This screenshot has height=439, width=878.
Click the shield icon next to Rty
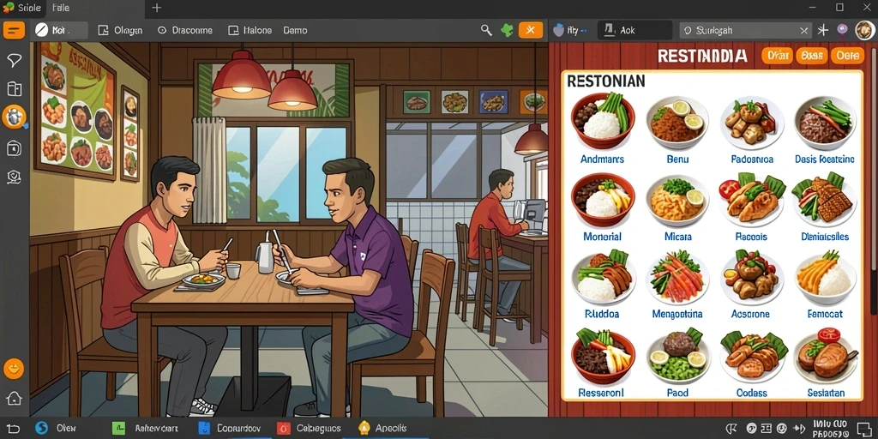pyautogui.click(x=558, y=30)
